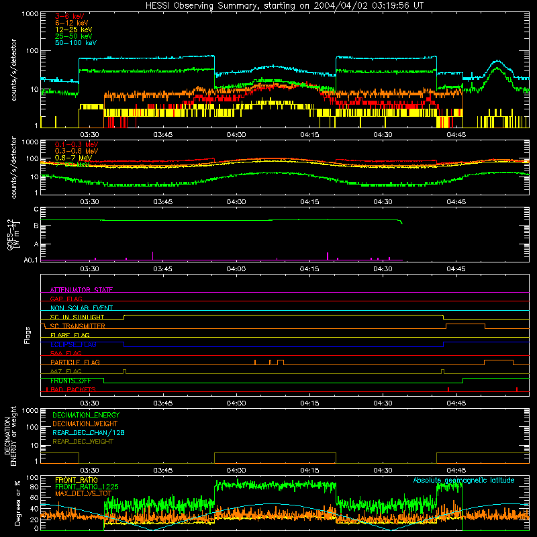
Task: Click the wide PARTICLE_FLAG pulse near 04:50
Action: pos(499,362)
